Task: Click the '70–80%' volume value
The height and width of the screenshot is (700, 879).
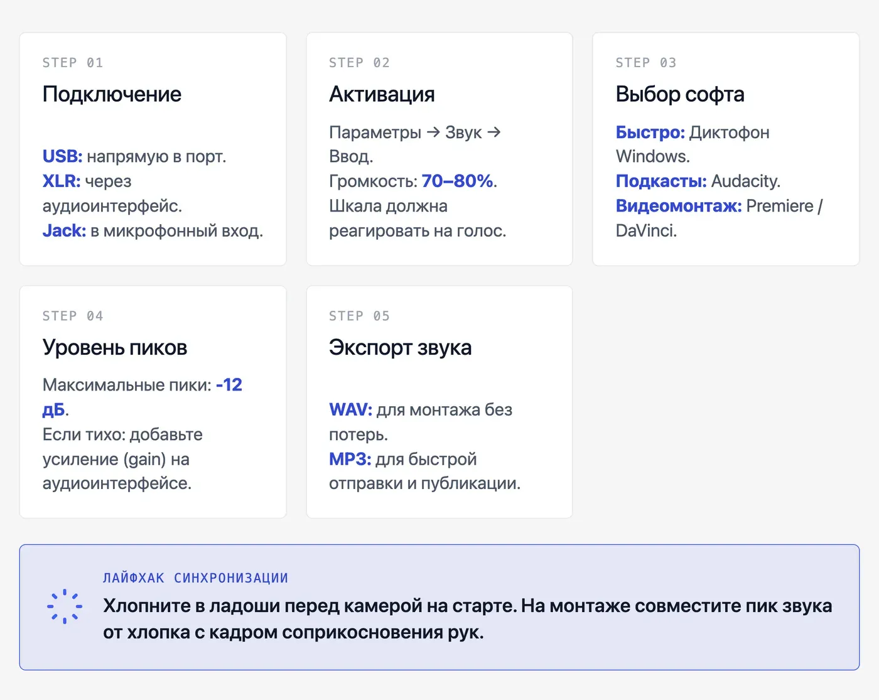Action: tap(457, 181)
